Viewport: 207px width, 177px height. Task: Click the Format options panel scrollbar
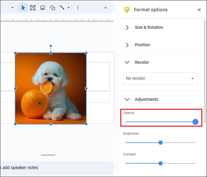[205, 72]
